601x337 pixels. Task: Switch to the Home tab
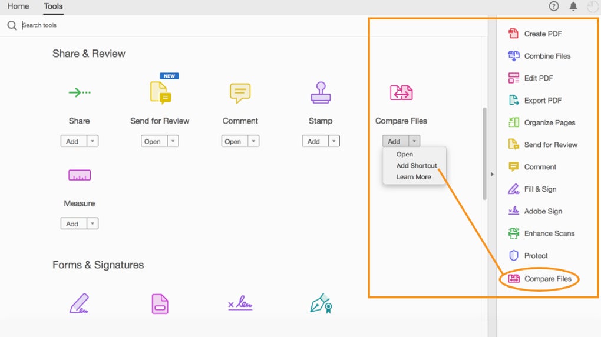point(18,6)
